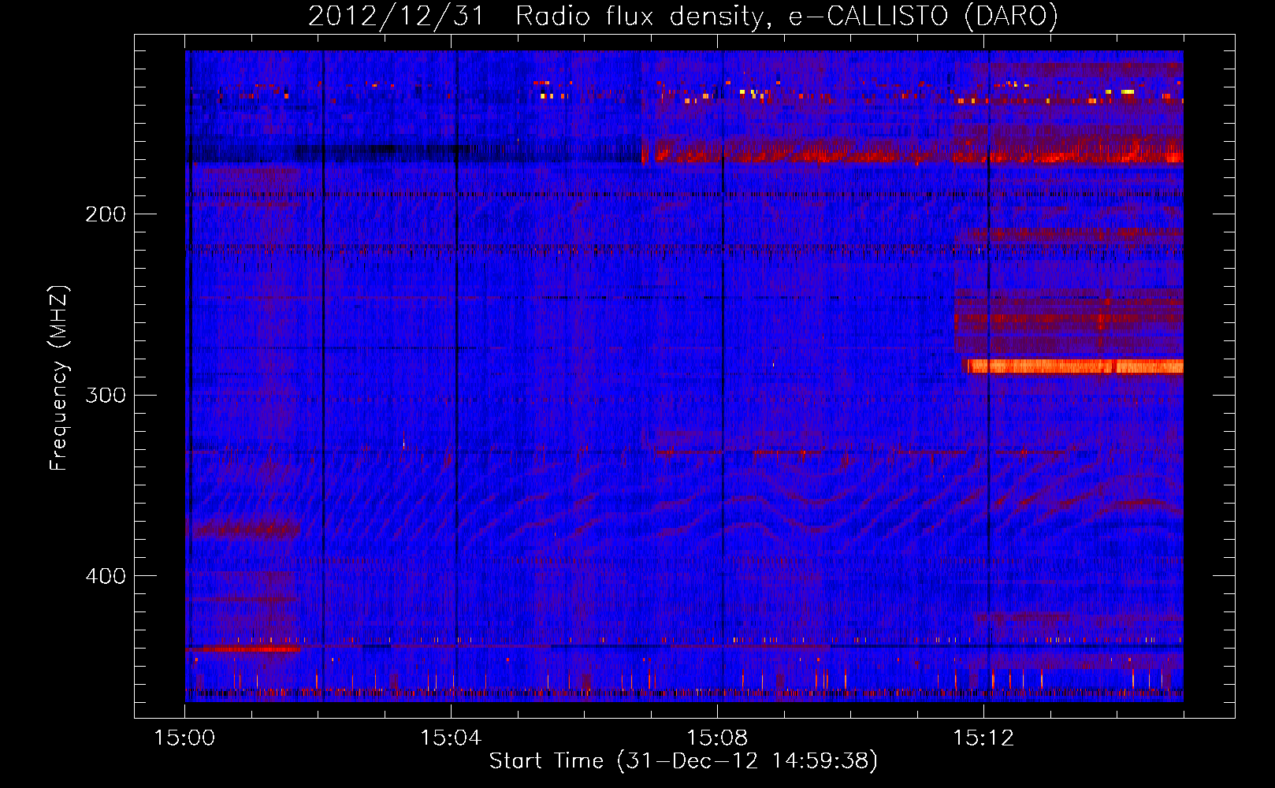1275x788 pixels.
Task: Click the 200 frequency tick label
Action: pyautogui.click(x=106, y=214)
